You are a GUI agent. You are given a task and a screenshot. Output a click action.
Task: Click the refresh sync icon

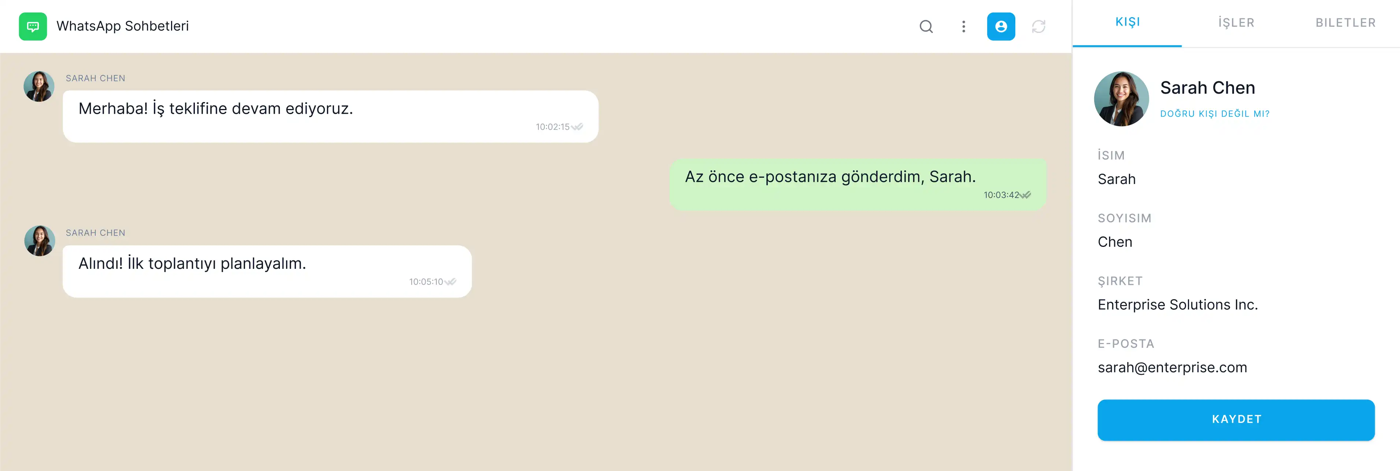pyautogui.click(x=1038, y=27)
